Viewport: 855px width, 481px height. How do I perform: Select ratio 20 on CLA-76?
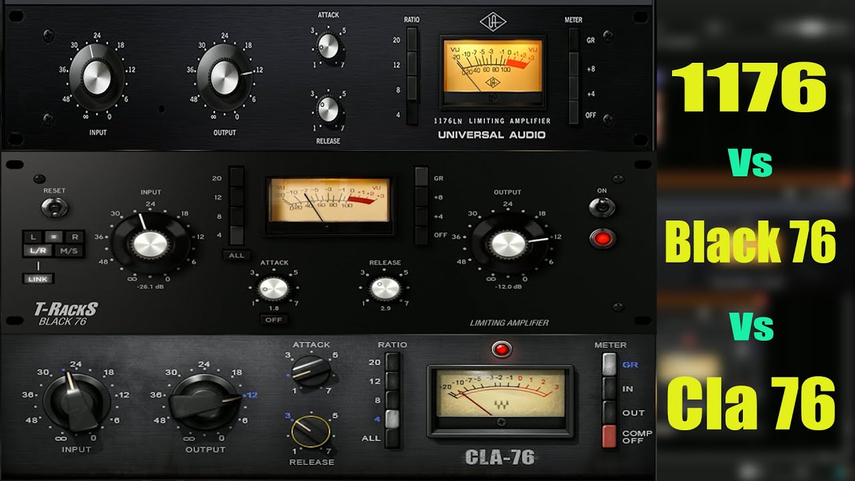(x=393, y=362)
